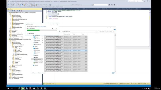Switch to second SQLQuery tab

[x=71, y=9]
